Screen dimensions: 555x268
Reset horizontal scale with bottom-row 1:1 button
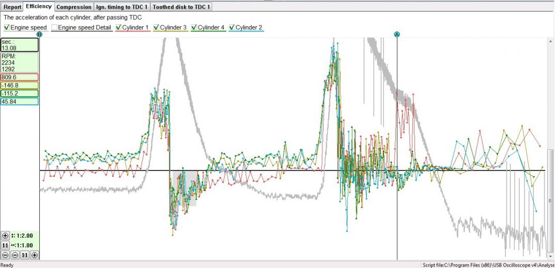pos(24,255)
